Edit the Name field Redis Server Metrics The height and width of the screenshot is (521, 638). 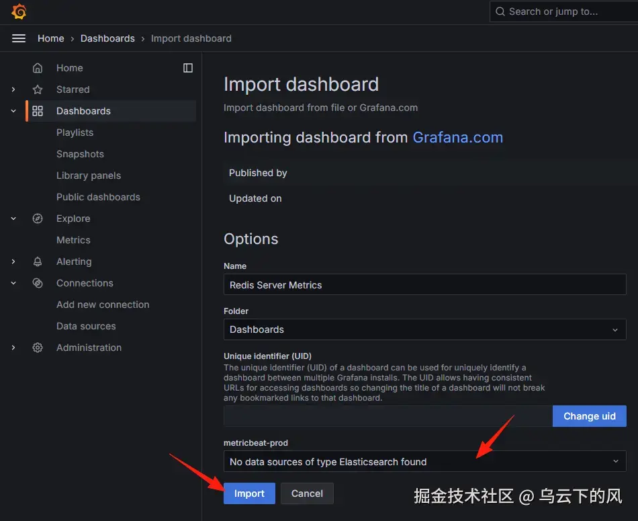[425, 284]
